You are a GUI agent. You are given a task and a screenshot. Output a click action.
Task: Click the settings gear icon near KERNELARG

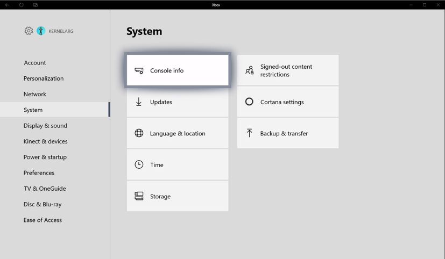click(29, 31)
